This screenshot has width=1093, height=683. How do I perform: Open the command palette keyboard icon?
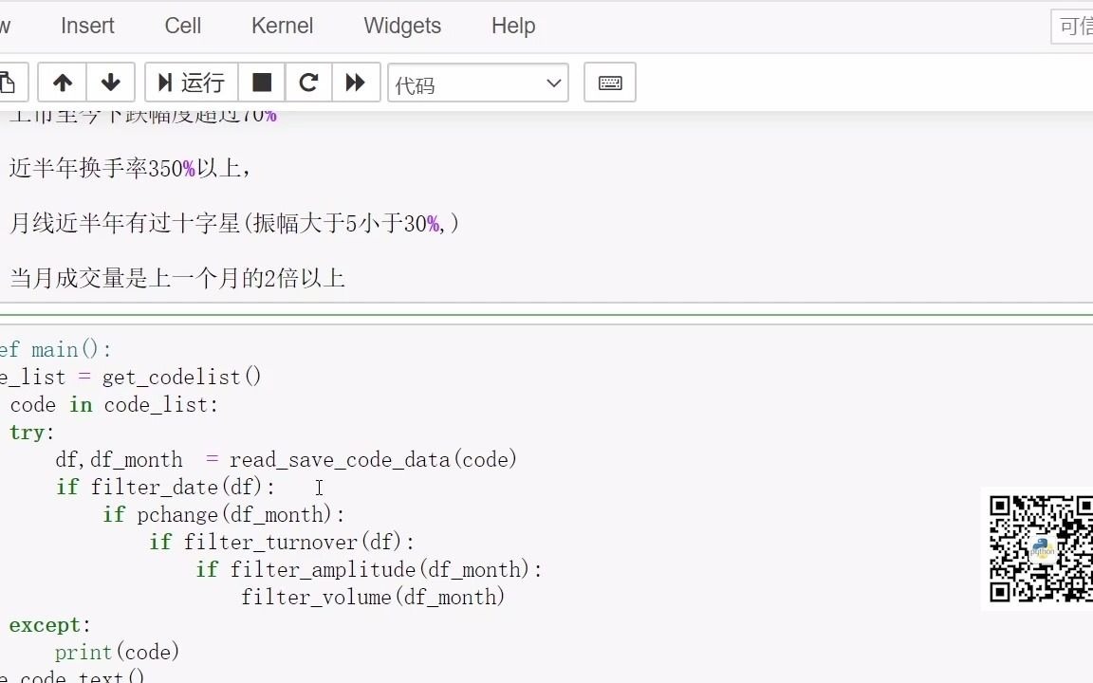(x=609, y=83)
